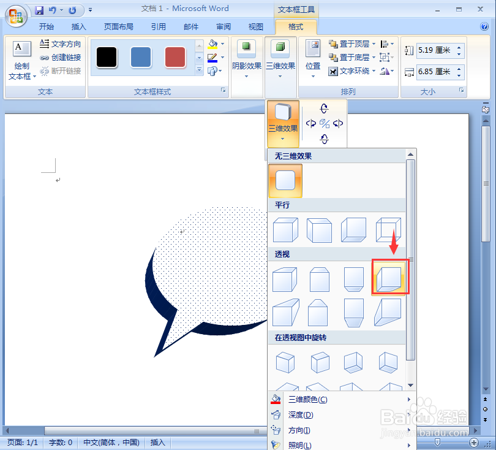Edit the width field showing 6.85 厘米
496x450 pixels.
pos(436,72)
